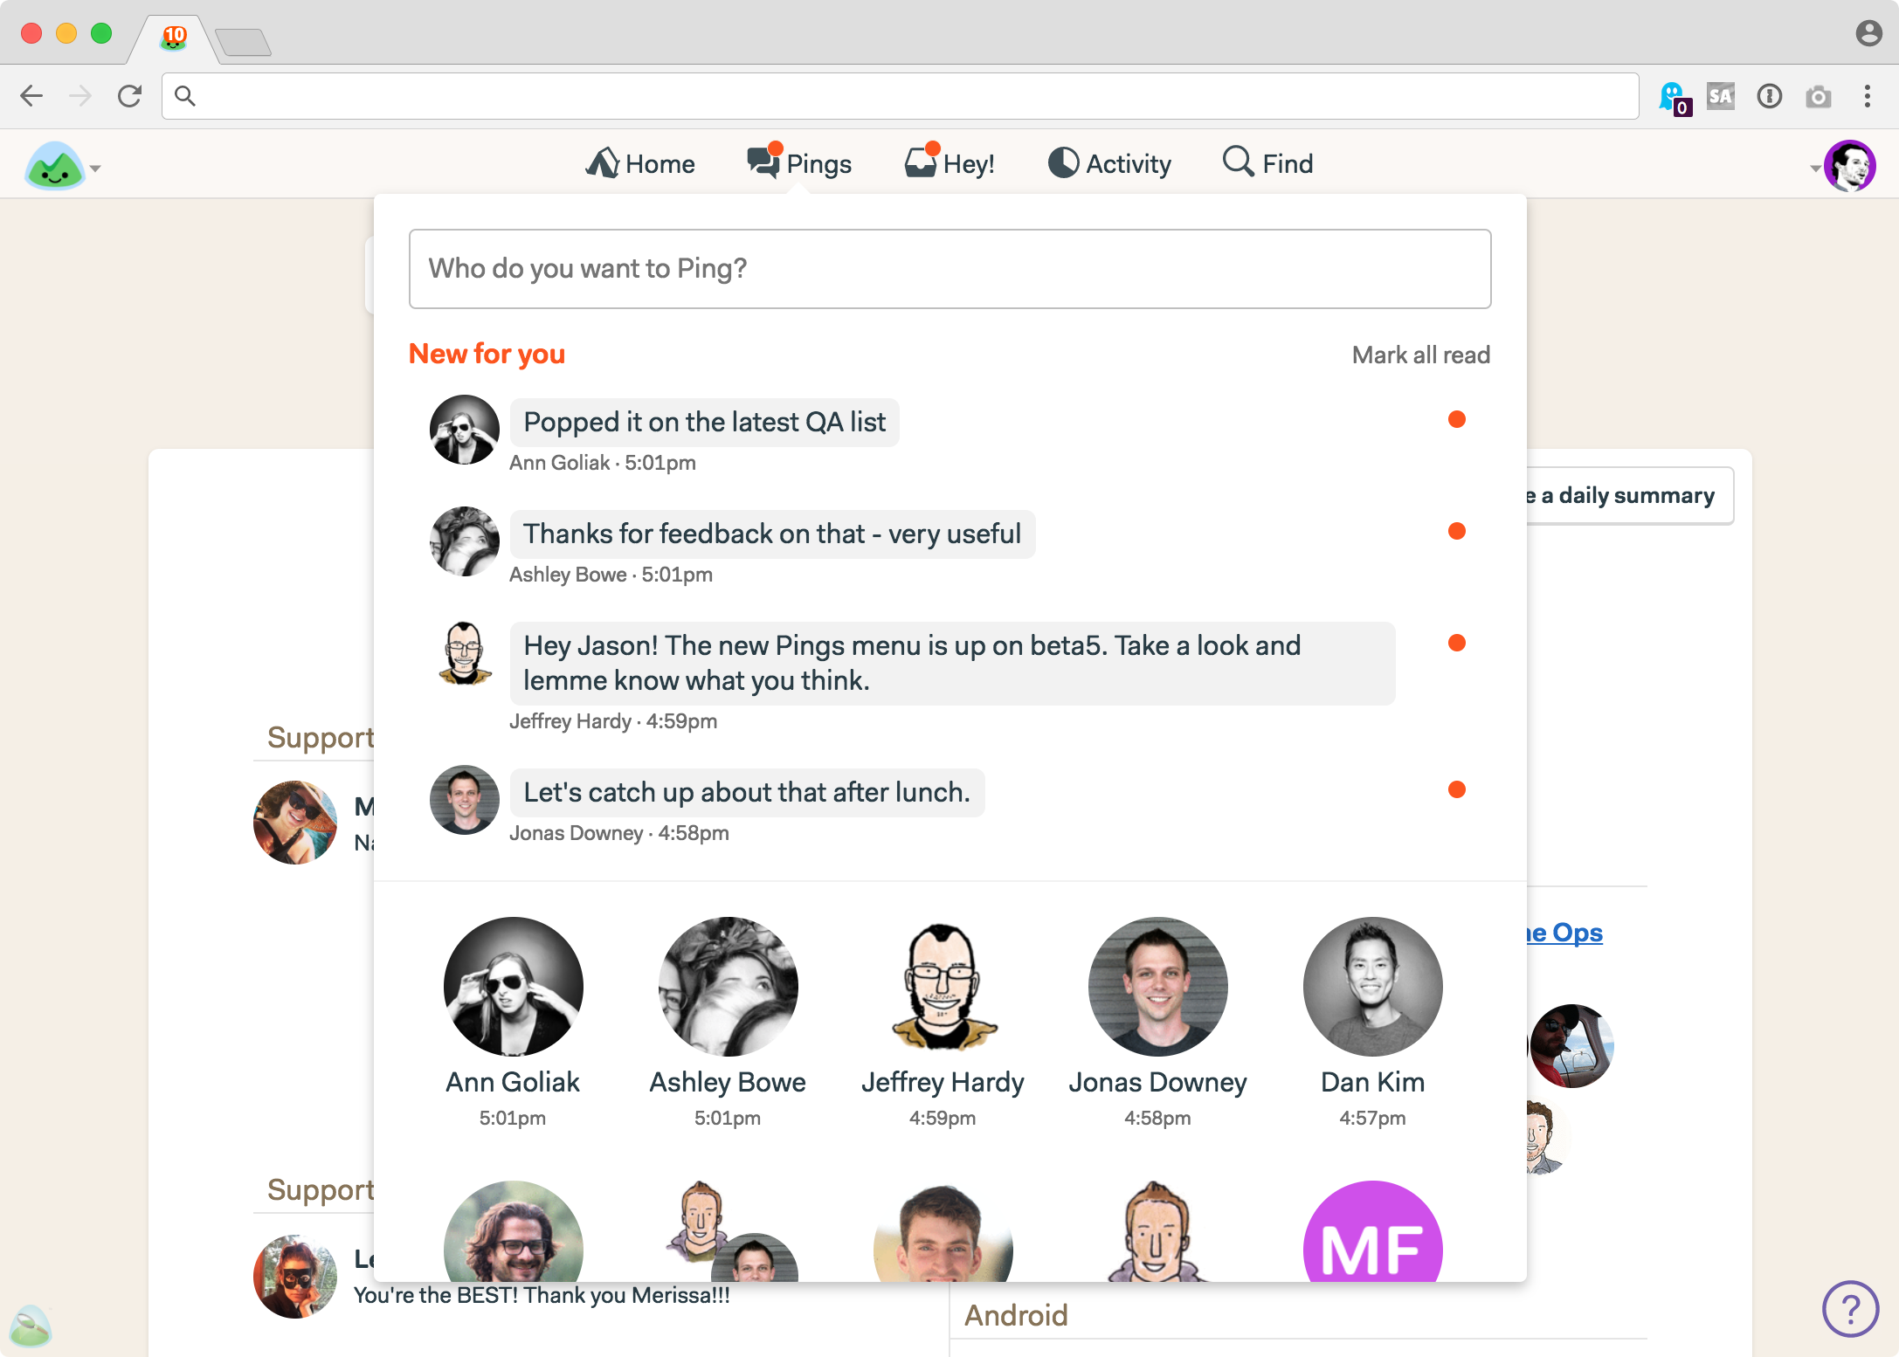The image size is (1899, 1357).
Task: Open Ashley Bowe's 'Thanks for feedback' ping
Action: 772,534
